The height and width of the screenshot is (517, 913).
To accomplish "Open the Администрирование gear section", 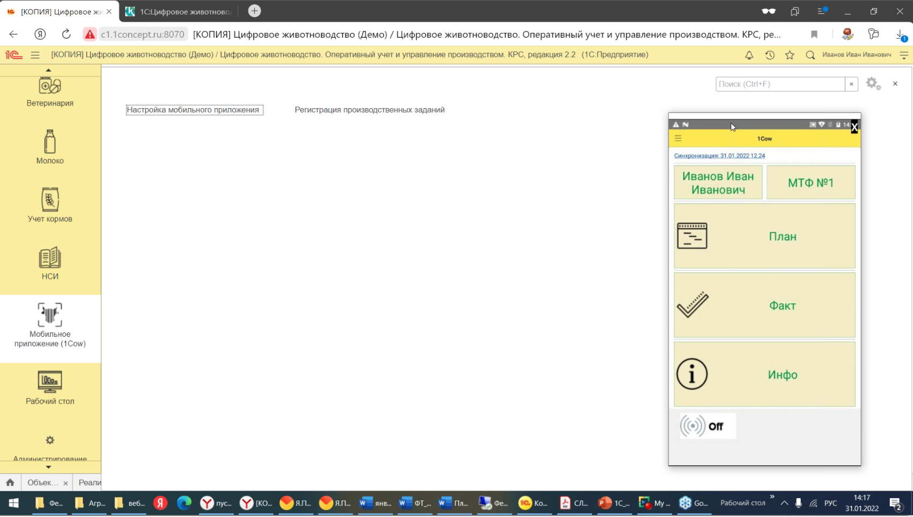I will 50,448.
